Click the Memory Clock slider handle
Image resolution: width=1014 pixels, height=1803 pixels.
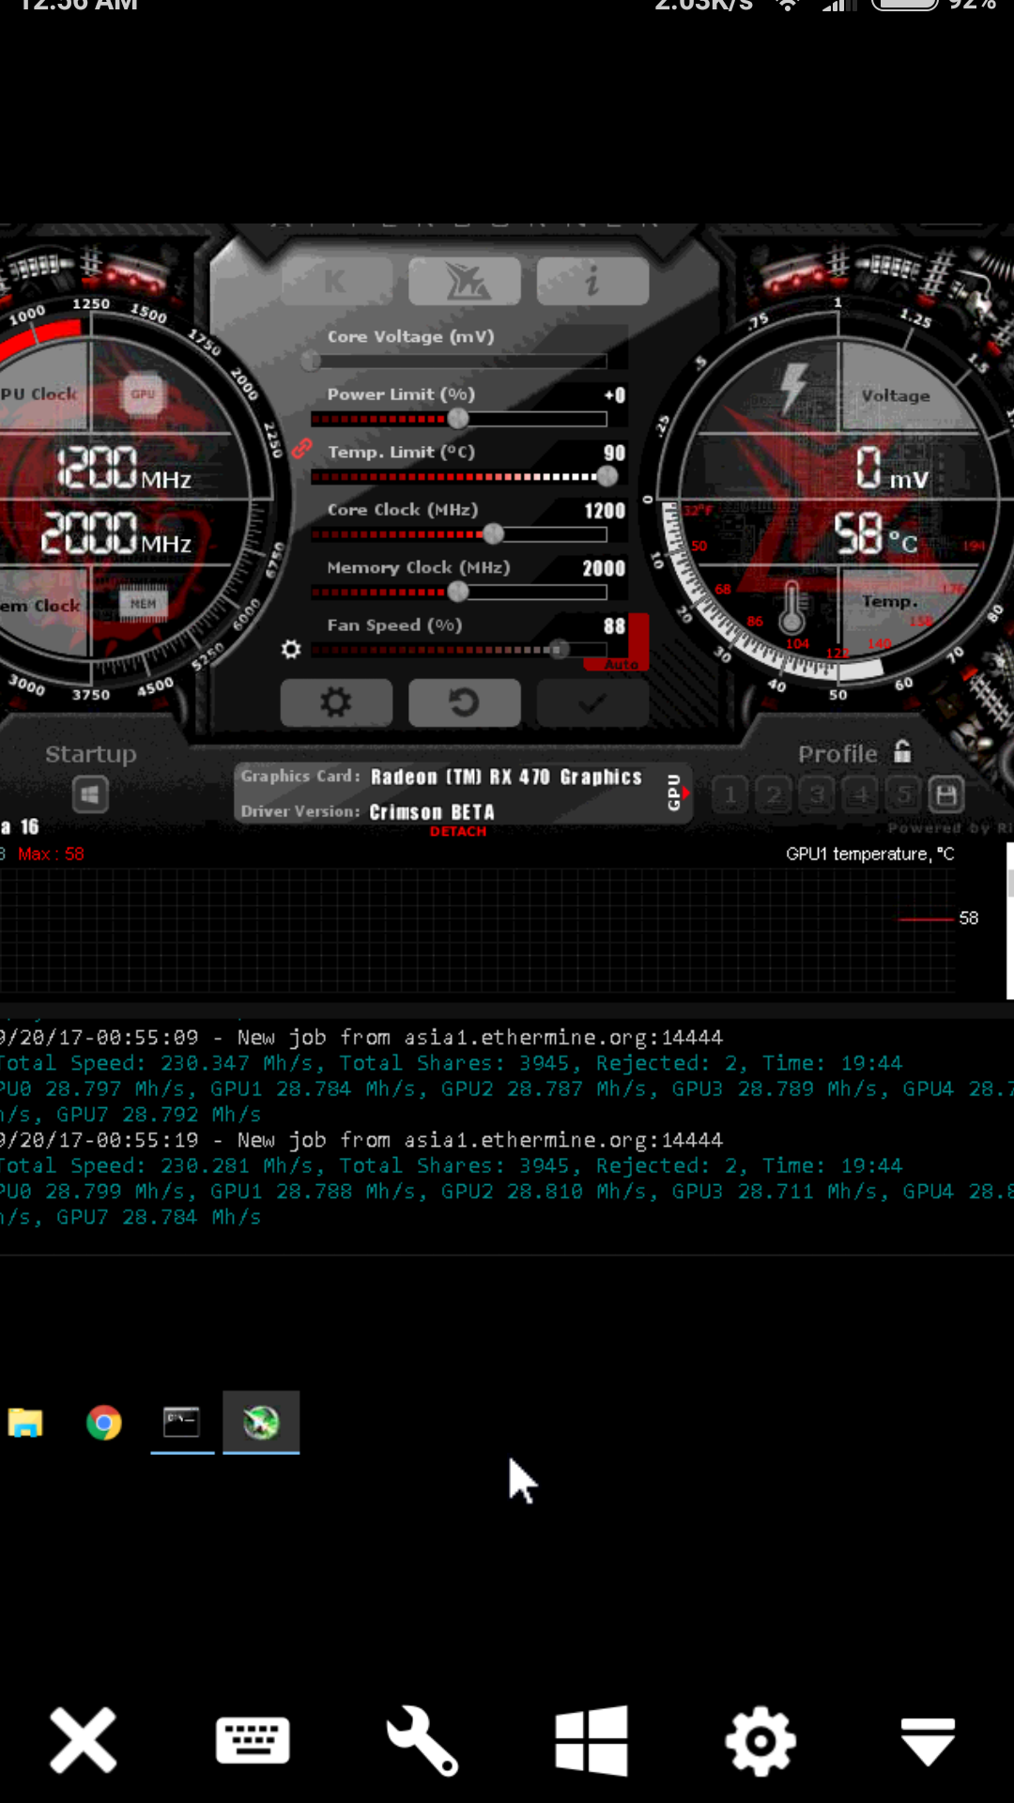458,592
